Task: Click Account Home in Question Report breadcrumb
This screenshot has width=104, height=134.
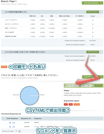Action: pos(6,78)
